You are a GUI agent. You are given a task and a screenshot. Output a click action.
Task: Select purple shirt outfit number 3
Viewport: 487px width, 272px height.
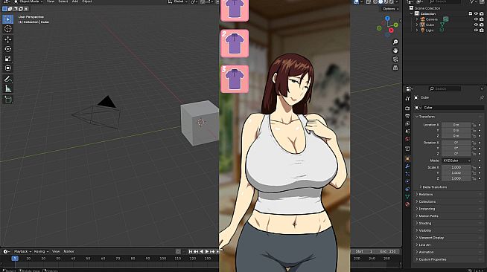point(235,79)
